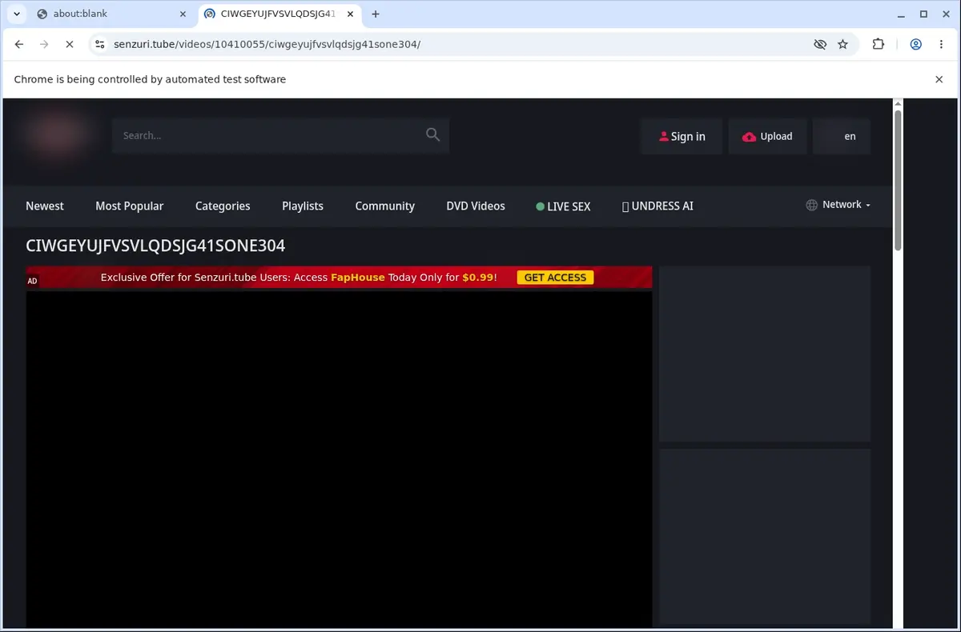
Task: Open the Chrome three-dot menu
Action: click(x=941, y=45)
